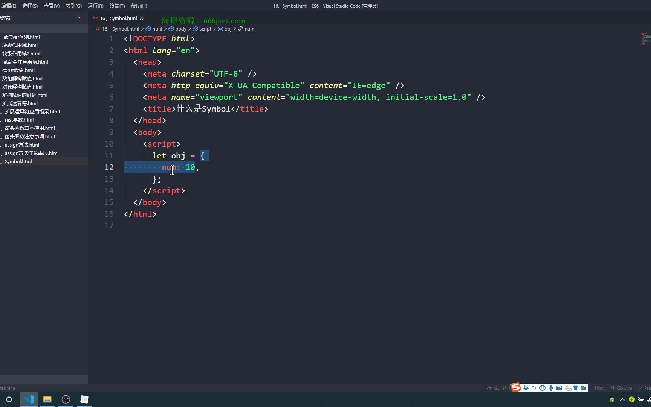Click the green USB device tray icon

pyautogui.click(x=612, y=399)
